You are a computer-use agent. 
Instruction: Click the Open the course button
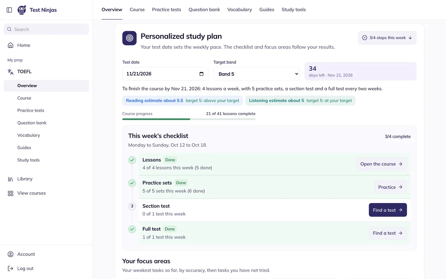click(381, 164)
